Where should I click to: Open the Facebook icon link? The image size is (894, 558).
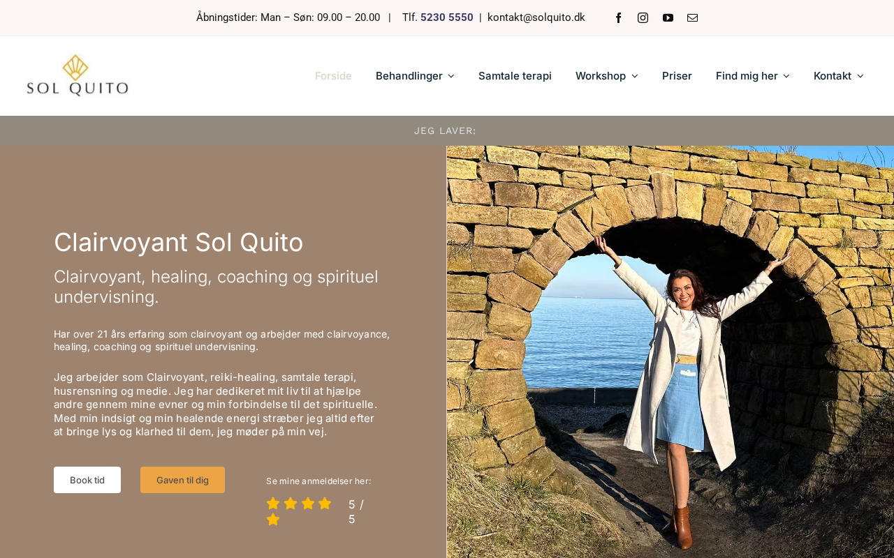(618, 18)
